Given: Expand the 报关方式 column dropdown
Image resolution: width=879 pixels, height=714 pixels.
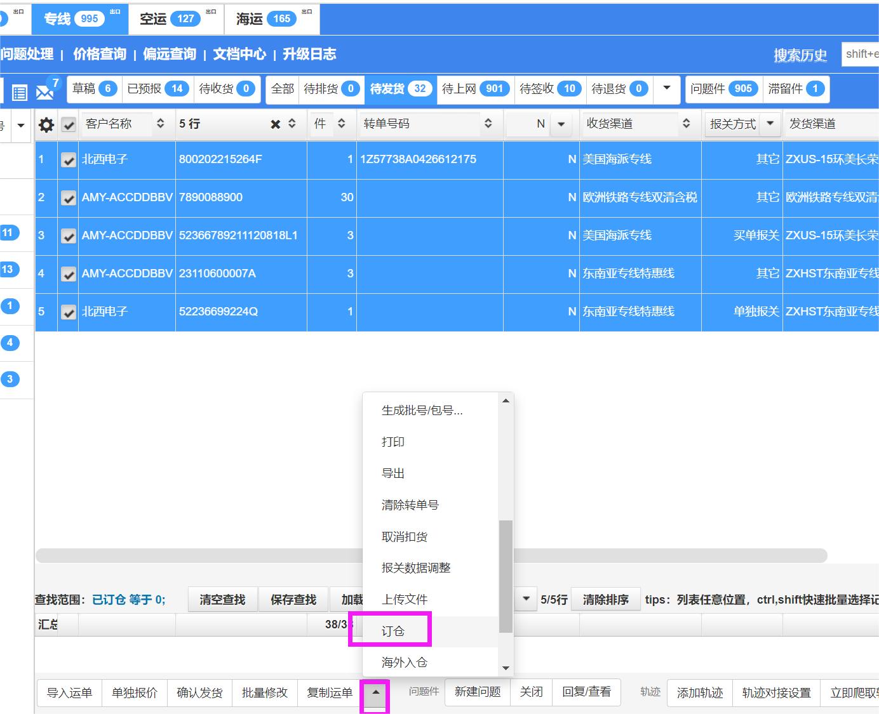Looking at the screenshot, I should pos(770,124).
